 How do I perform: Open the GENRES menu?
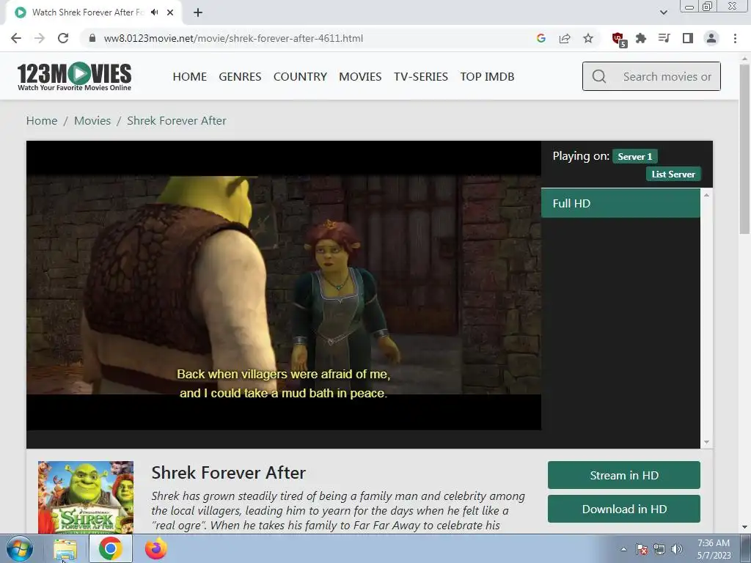(x=240, y=76)
